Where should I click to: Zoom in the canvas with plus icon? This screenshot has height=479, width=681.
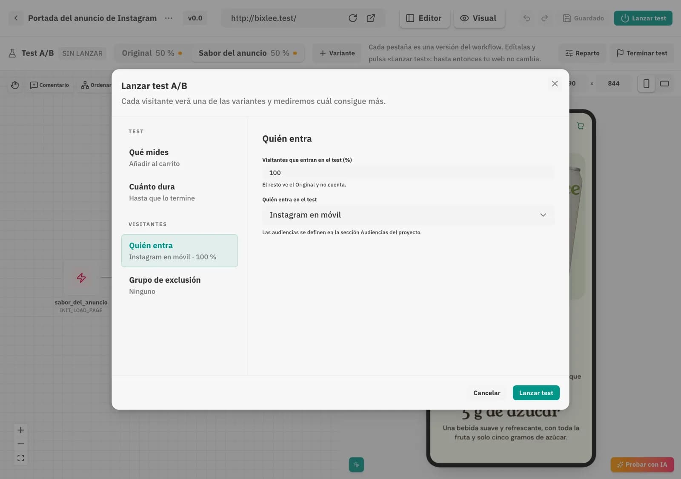click(20, 430)
